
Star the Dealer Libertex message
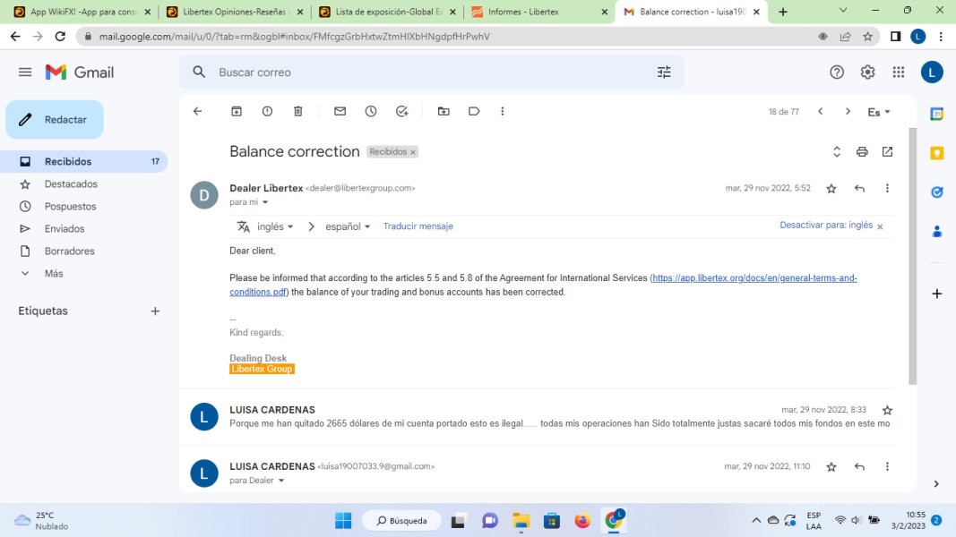(x=831, y=189)
